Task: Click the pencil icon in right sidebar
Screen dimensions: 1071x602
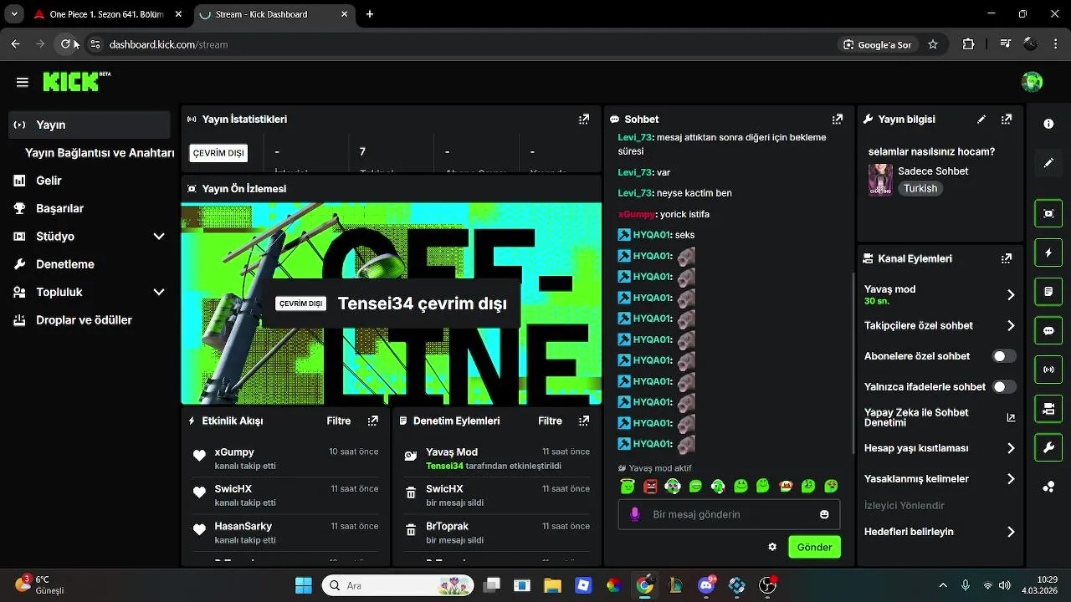Action: click(1048, 163)
